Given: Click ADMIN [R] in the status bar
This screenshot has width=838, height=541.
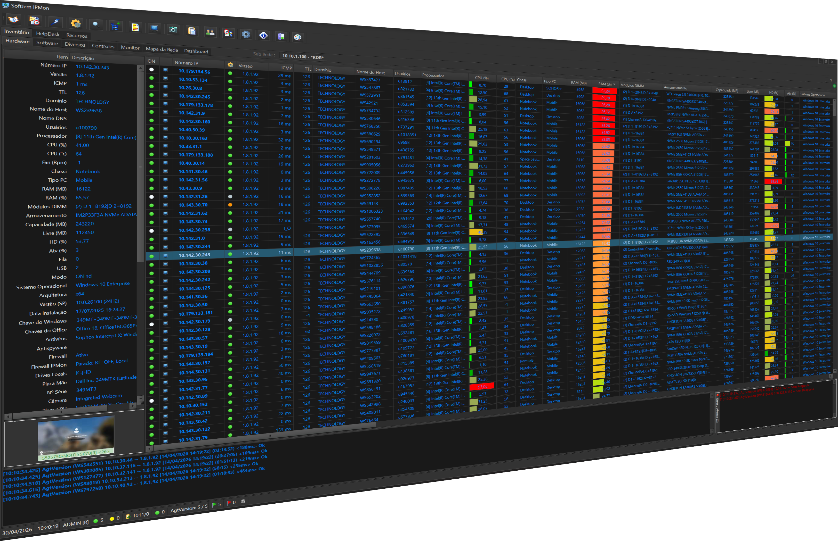Looking at the screenshot, I should [x=76, y=523].
